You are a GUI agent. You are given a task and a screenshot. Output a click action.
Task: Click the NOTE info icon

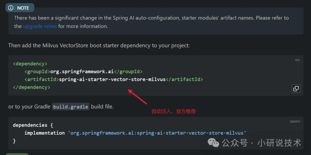(11, 8)
